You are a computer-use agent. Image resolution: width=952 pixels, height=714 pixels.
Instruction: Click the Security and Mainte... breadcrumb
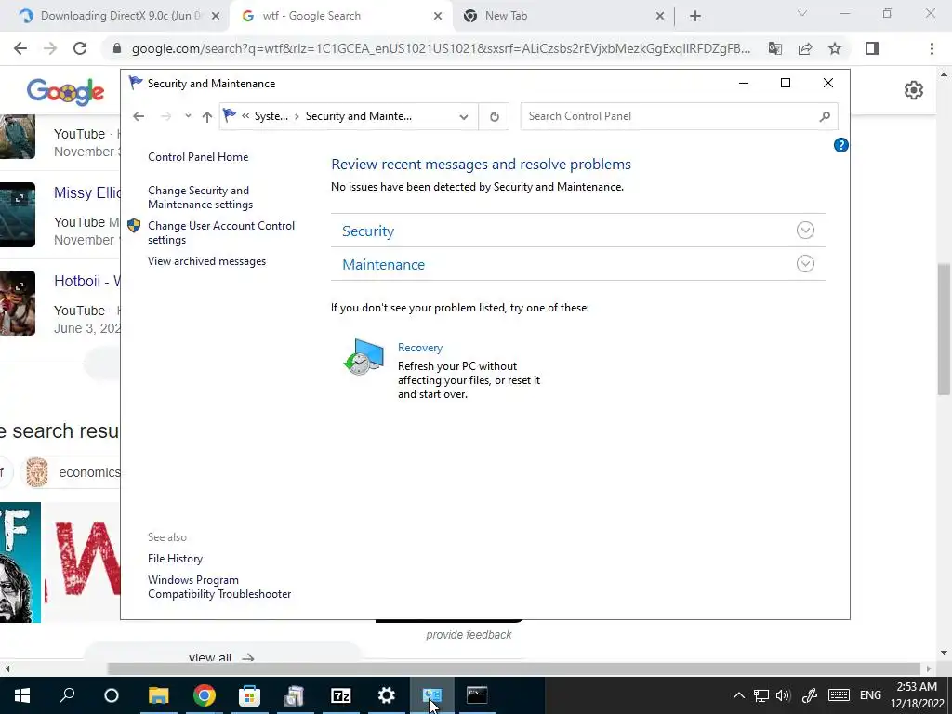pos(358,116)
